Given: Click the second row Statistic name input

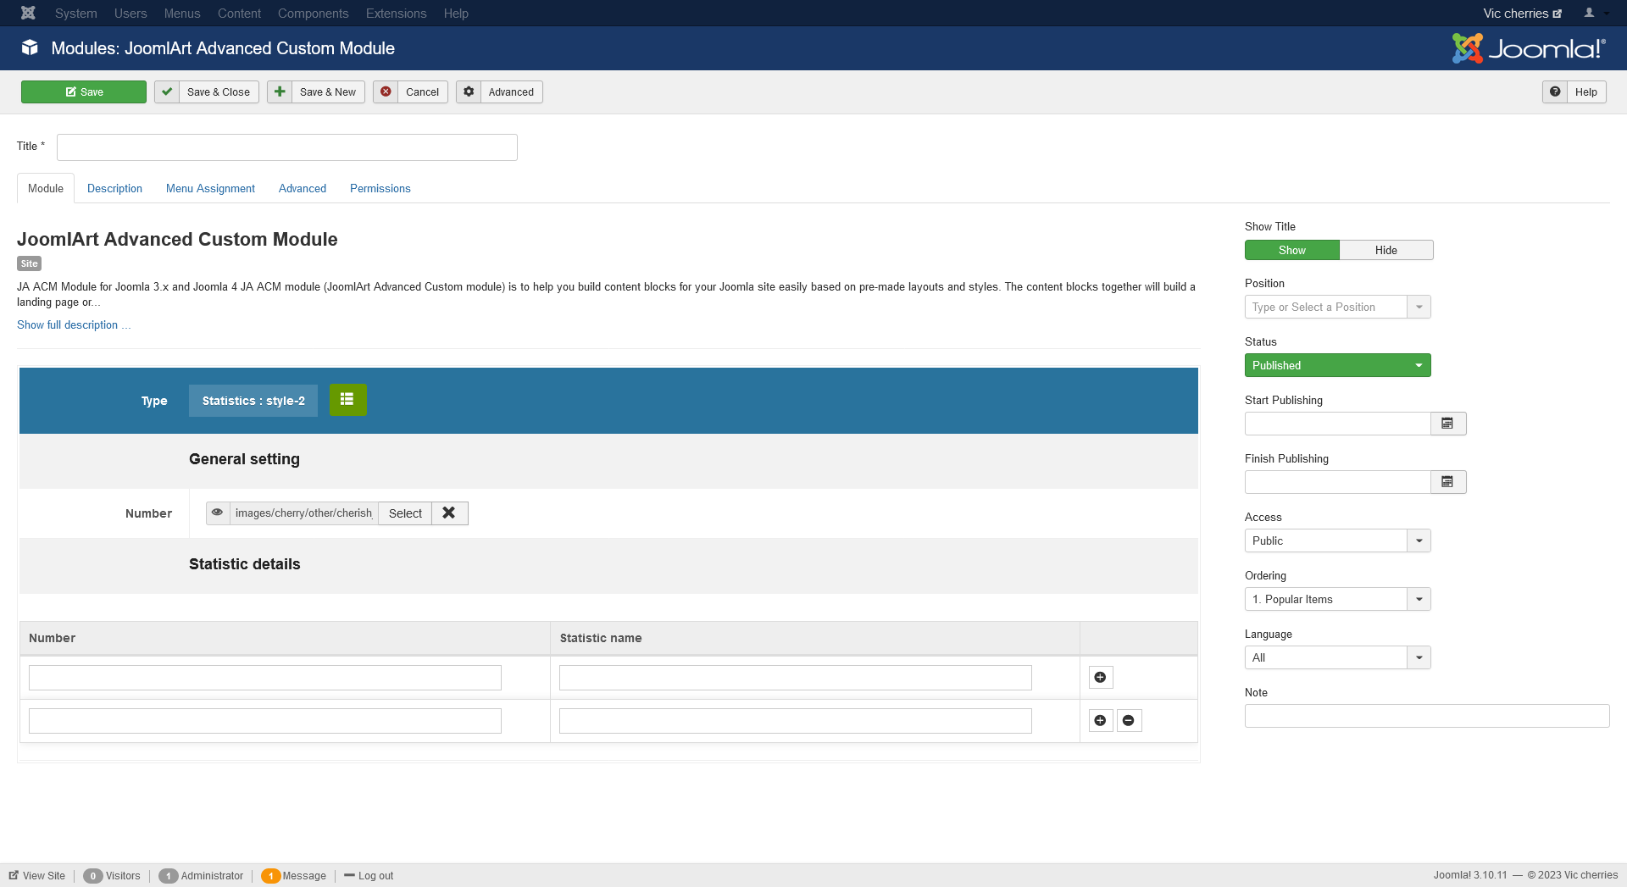Looking at the screenshot, I should (796, 720).
